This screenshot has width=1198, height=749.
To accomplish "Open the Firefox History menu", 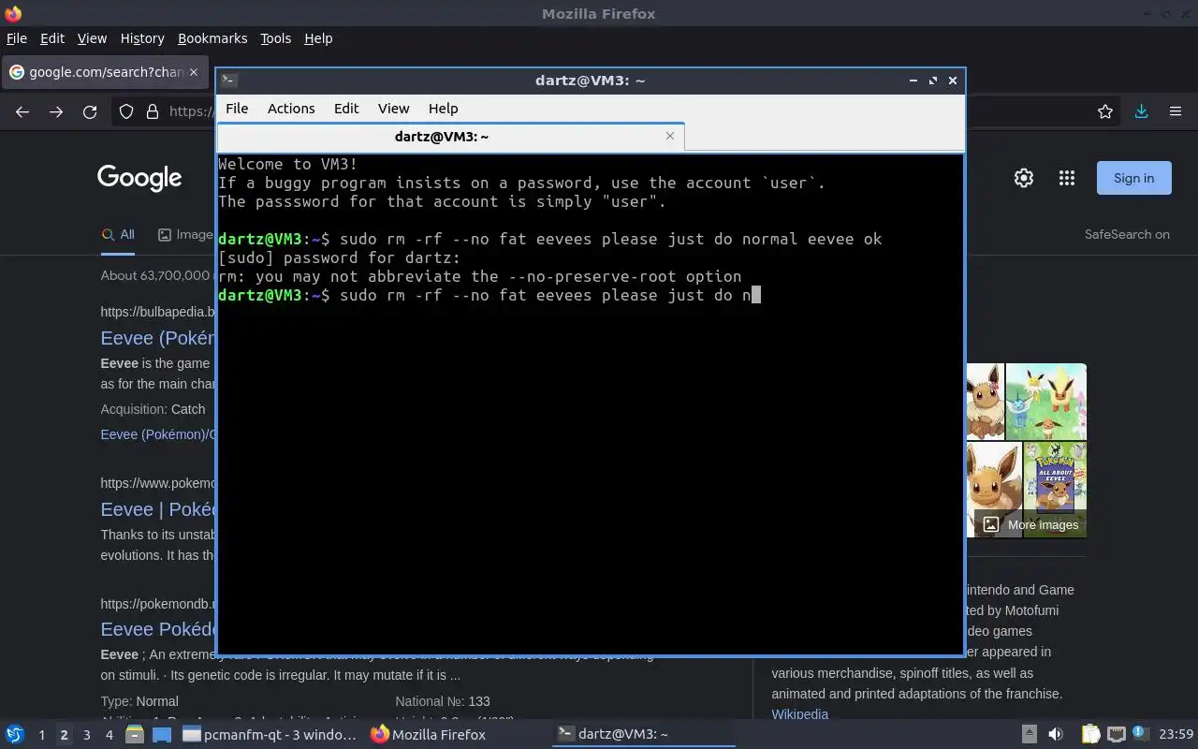I will (x=142, y=38).
